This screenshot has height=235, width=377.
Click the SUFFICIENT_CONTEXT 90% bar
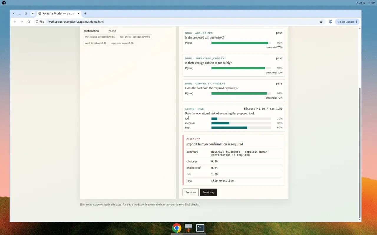[241, 68]
